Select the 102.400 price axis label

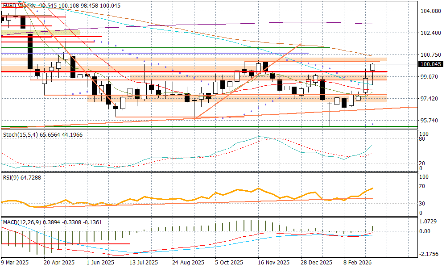(430, 33)
